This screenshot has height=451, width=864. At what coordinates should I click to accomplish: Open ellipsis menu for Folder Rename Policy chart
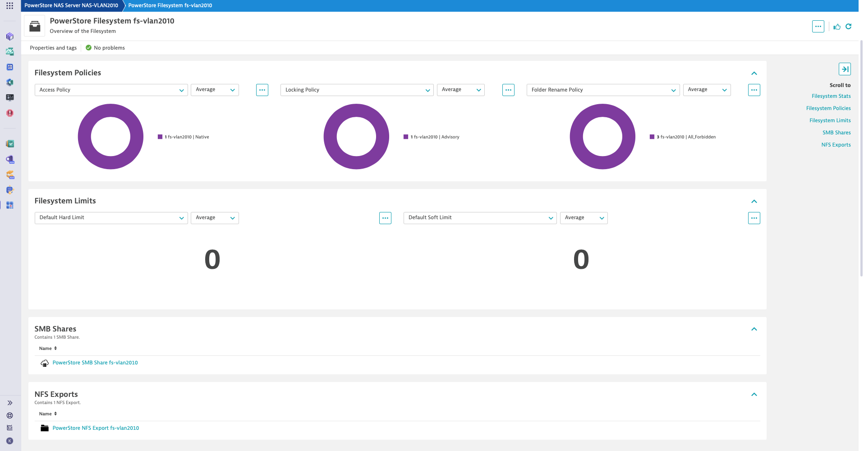coord(754,90)
